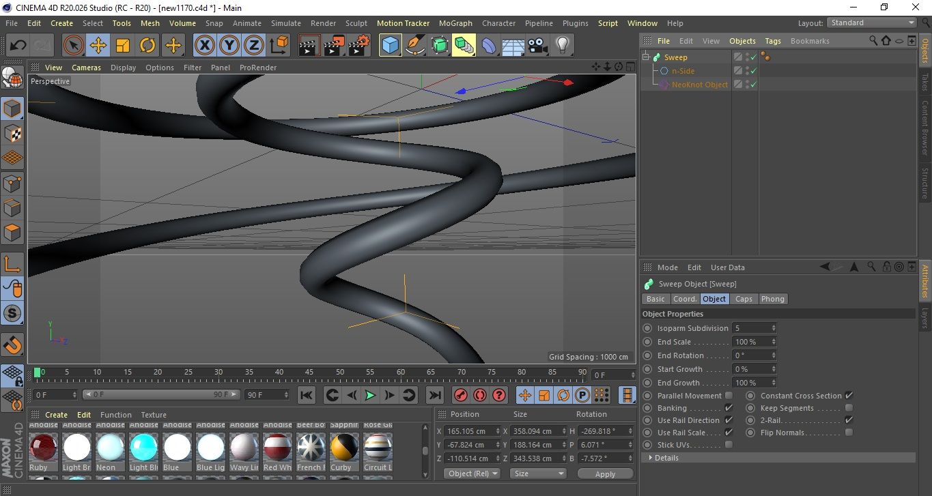Activate the Move tool
932x496 pixels.
tap(98, 46)
